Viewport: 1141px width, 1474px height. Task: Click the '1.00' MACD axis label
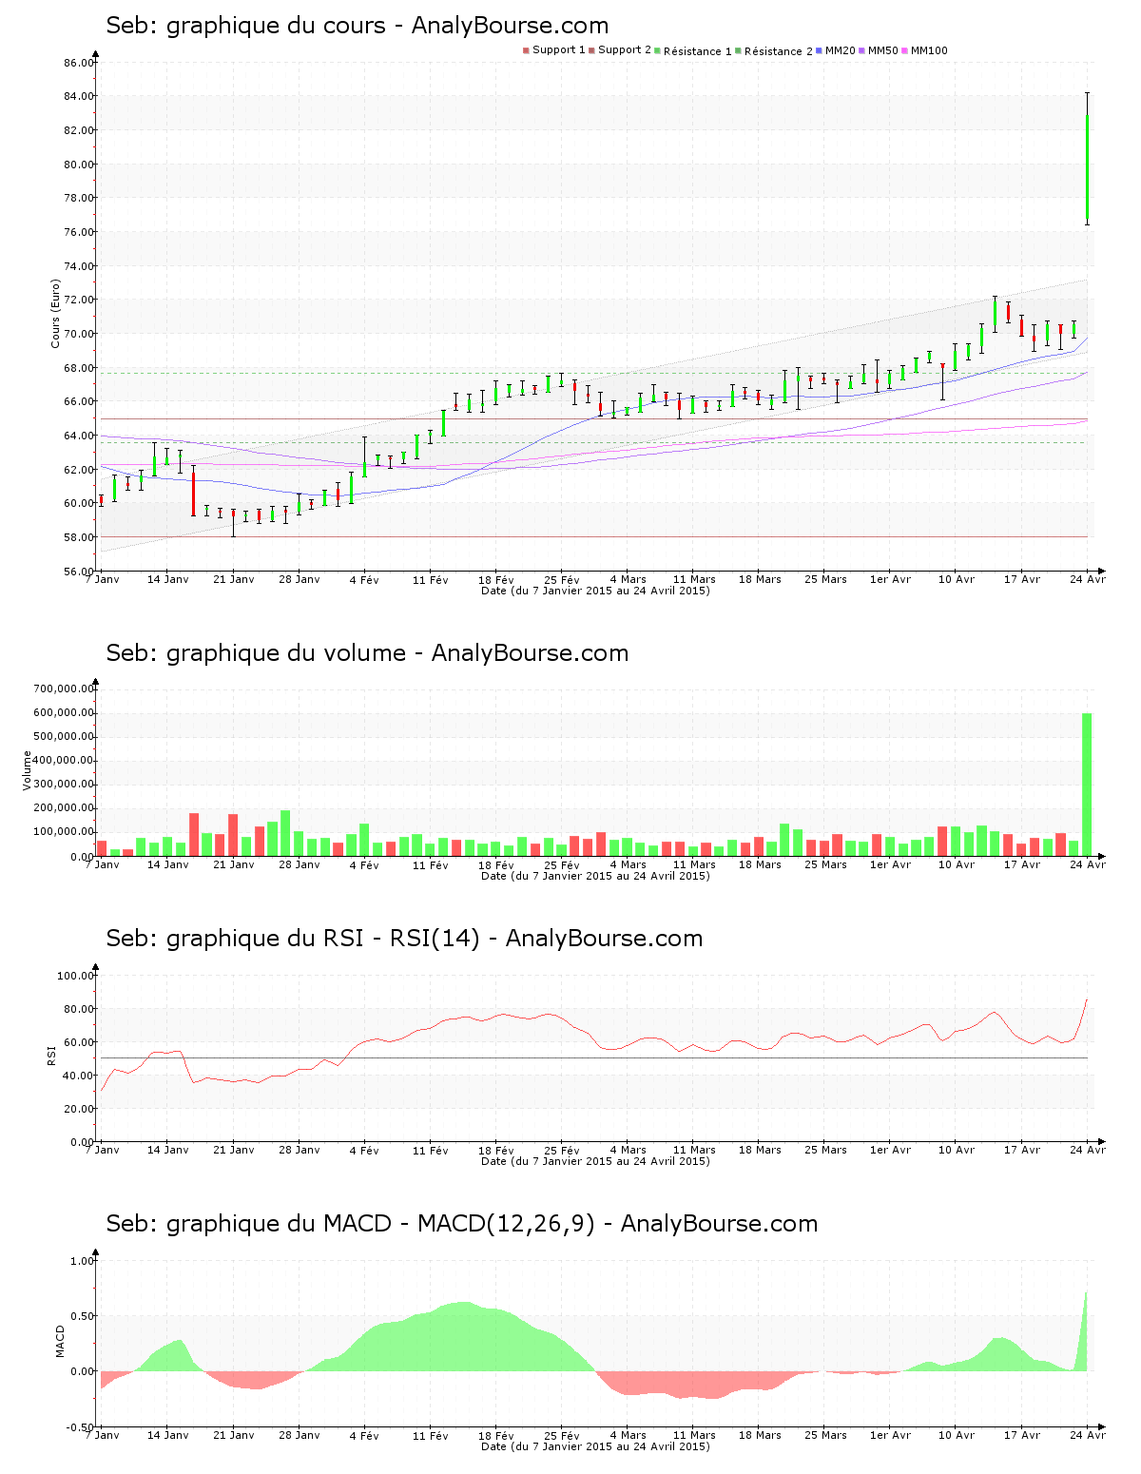click(83, 1261)
